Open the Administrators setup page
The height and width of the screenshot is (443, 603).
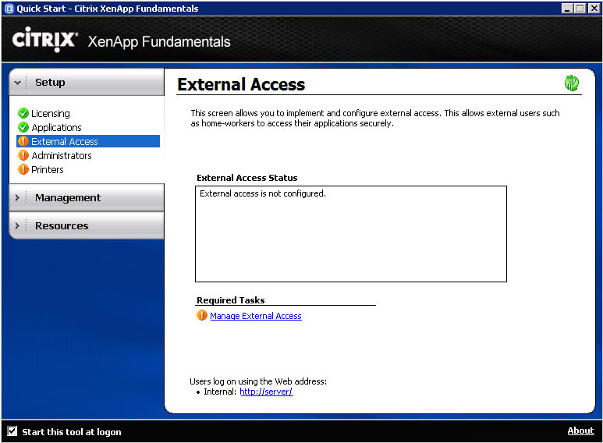[62, 155]
